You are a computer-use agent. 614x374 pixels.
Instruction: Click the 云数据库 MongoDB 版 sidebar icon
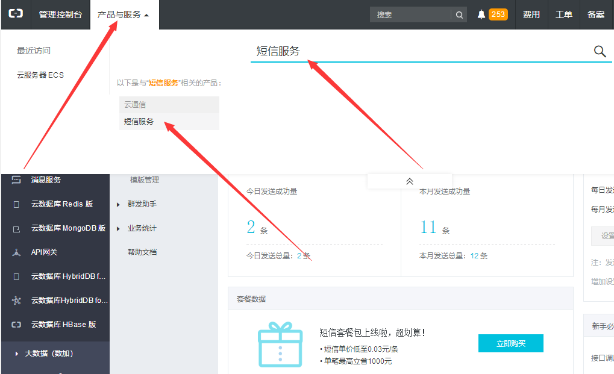click(16, 229)
